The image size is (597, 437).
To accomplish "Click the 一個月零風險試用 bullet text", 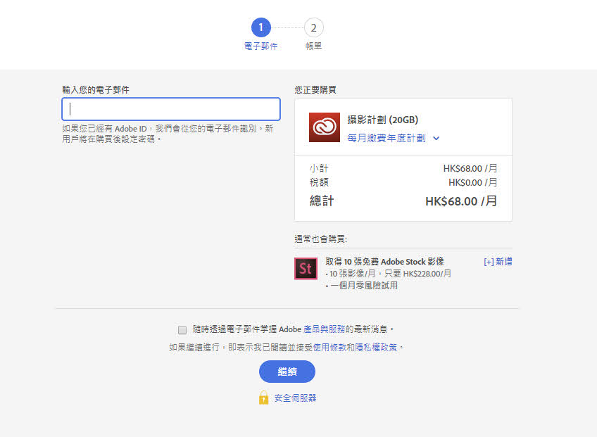I will click(x=363, y=285).
